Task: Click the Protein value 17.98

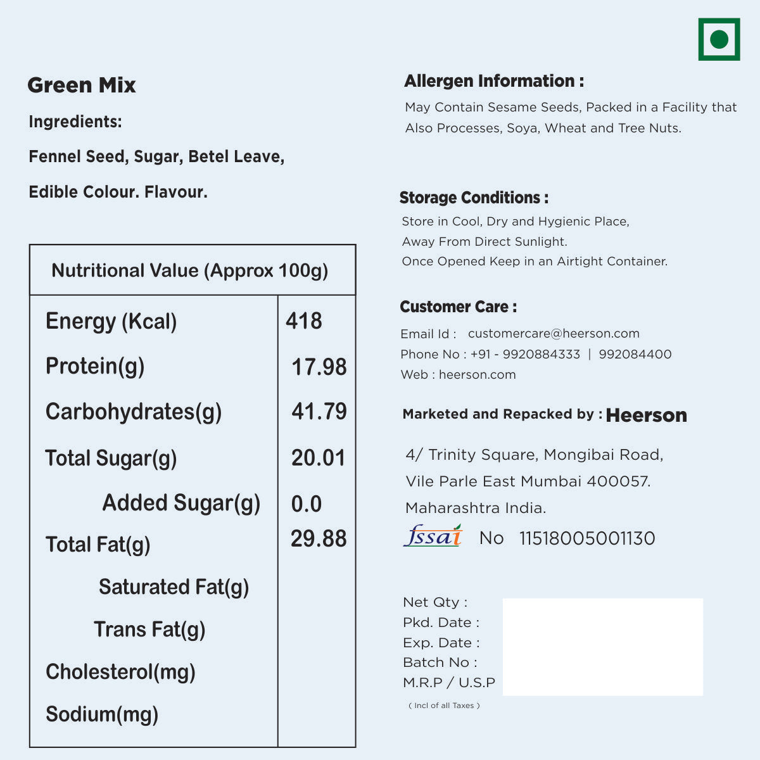Action: (x=319, y=367)
